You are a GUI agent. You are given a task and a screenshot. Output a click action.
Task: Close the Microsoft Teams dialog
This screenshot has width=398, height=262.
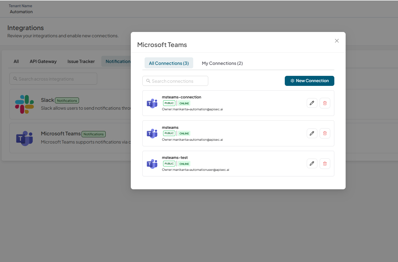click(337, 41)
